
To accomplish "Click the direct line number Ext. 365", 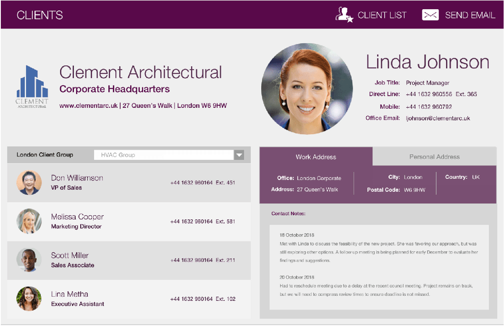I will pos(441,94).
